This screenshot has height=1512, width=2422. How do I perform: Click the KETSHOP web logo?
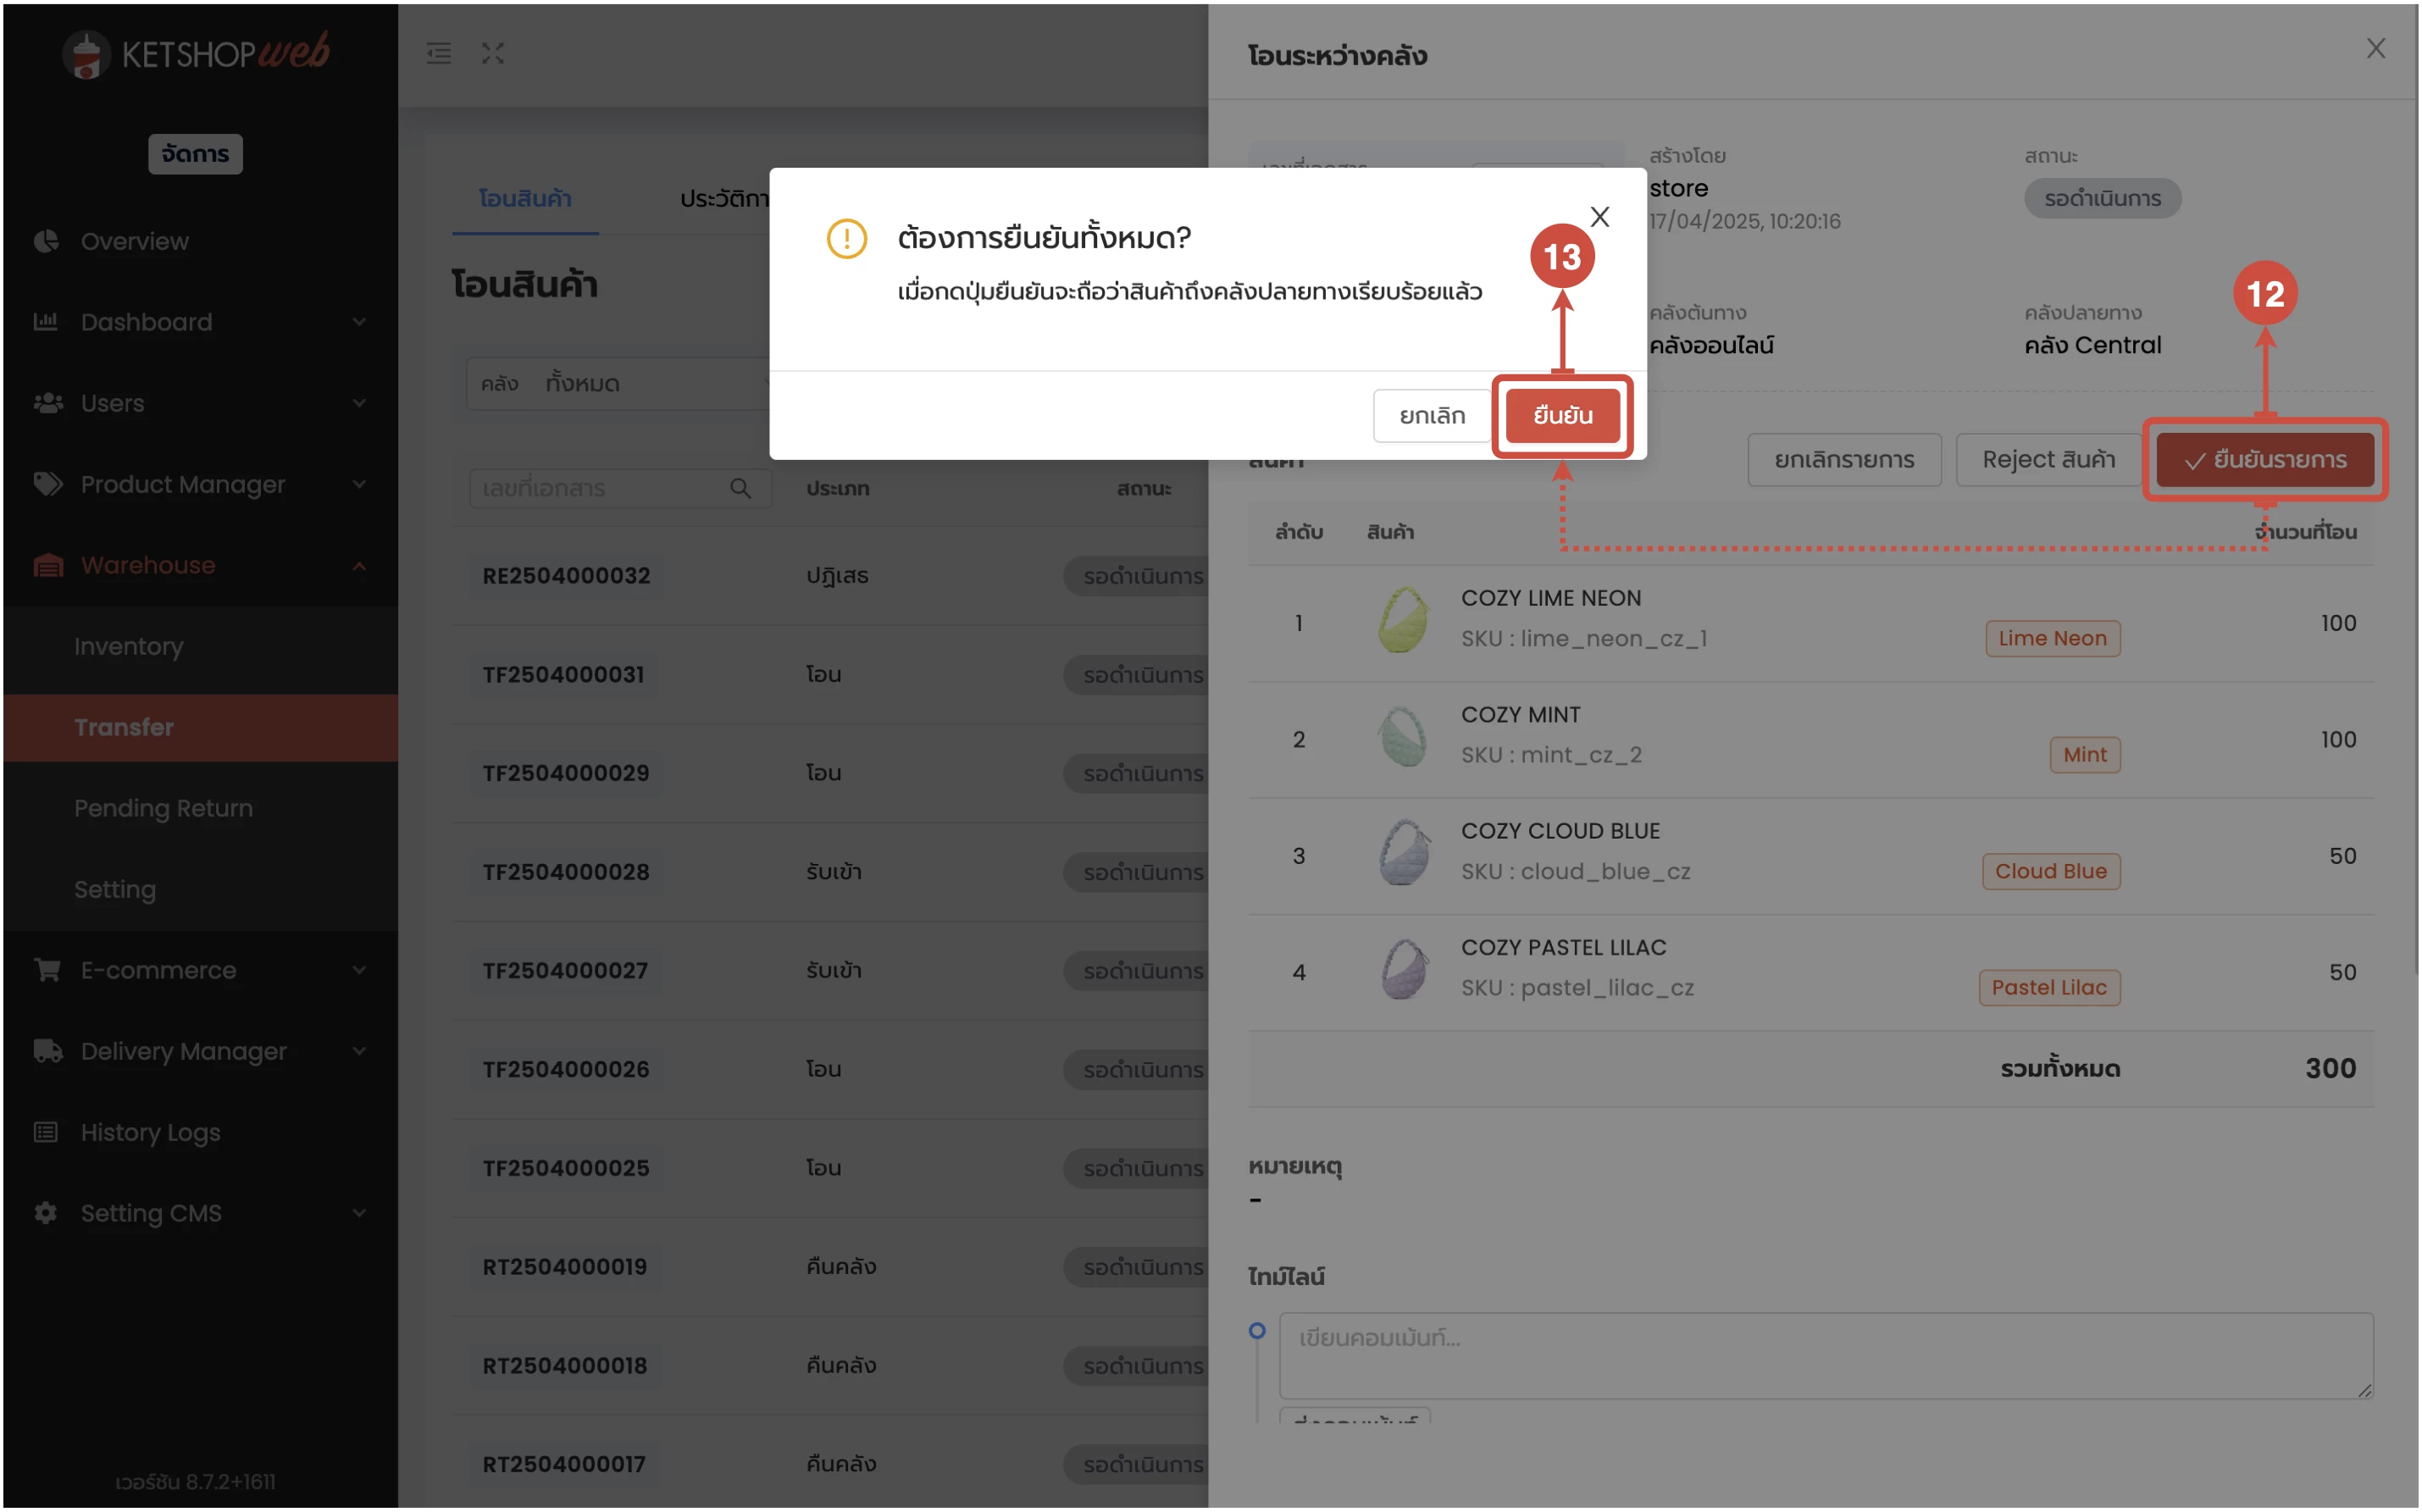pos(197,54)
